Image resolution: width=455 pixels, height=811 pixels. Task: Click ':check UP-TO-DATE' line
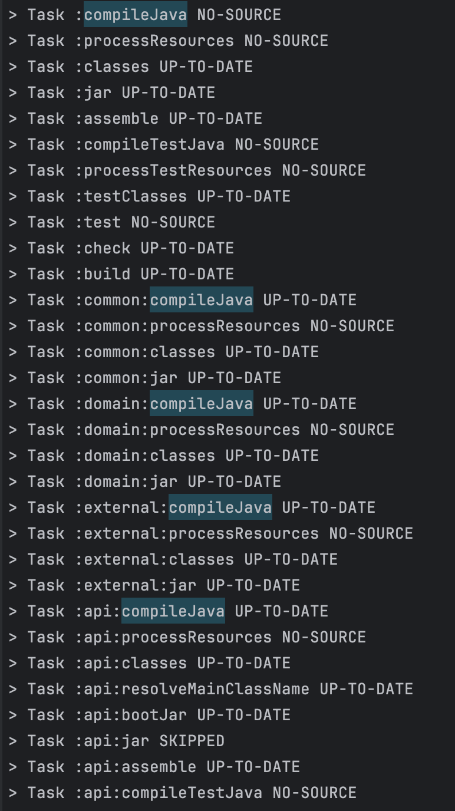point(121,248)
